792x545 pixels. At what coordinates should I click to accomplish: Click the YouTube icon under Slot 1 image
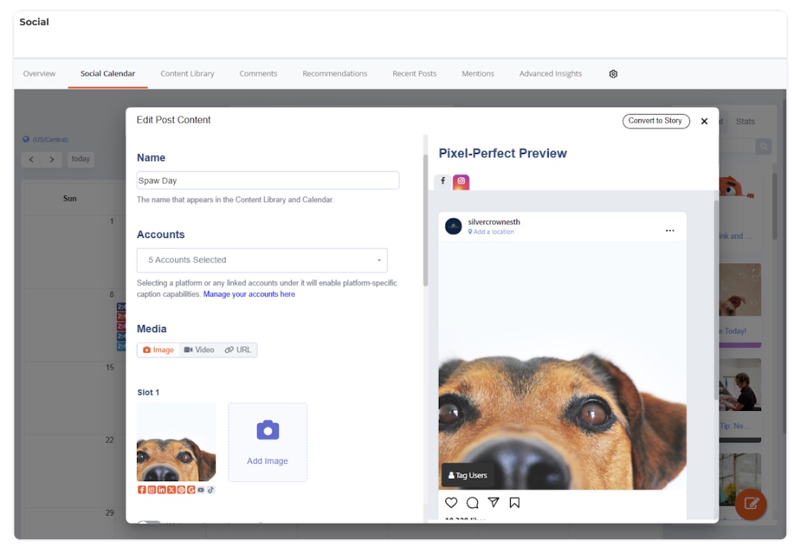click(x=201, y=490)
